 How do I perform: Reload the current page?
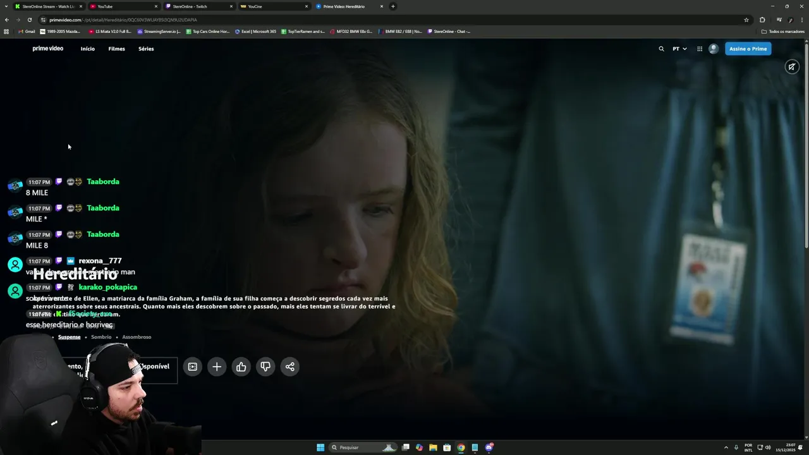[29, 20]
